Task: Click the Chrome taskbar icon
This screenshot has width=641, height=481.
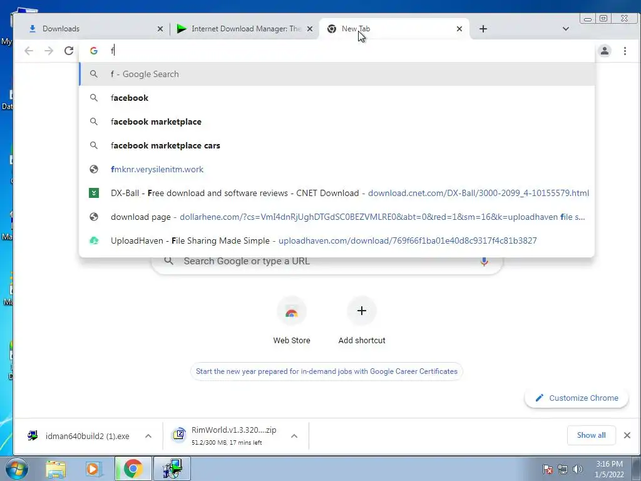Action: (133, 468)
